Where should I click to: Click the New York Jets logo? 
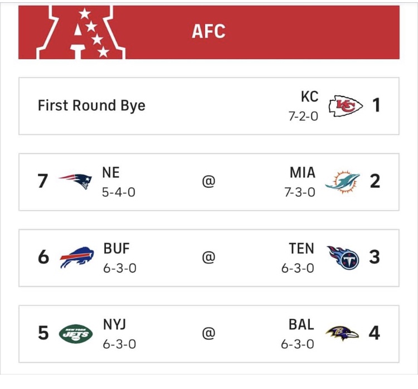click(x=76, y=333)
